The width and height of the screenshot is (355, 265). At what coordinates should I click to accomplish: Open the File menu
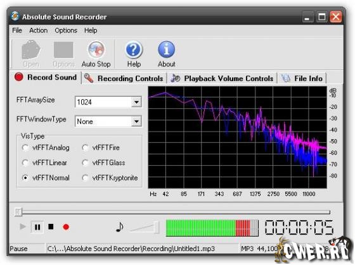click(x=17, y=30)
